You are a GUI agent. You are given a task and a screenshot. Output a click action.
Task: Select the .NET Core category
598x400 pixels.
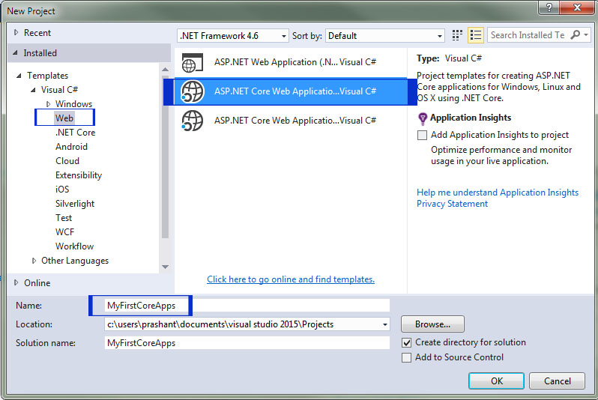click(75, 133)
